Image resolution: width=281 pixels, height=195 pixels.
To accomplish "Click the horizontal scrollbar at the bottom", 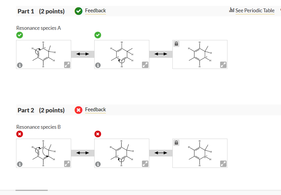I will coord(31,190).
